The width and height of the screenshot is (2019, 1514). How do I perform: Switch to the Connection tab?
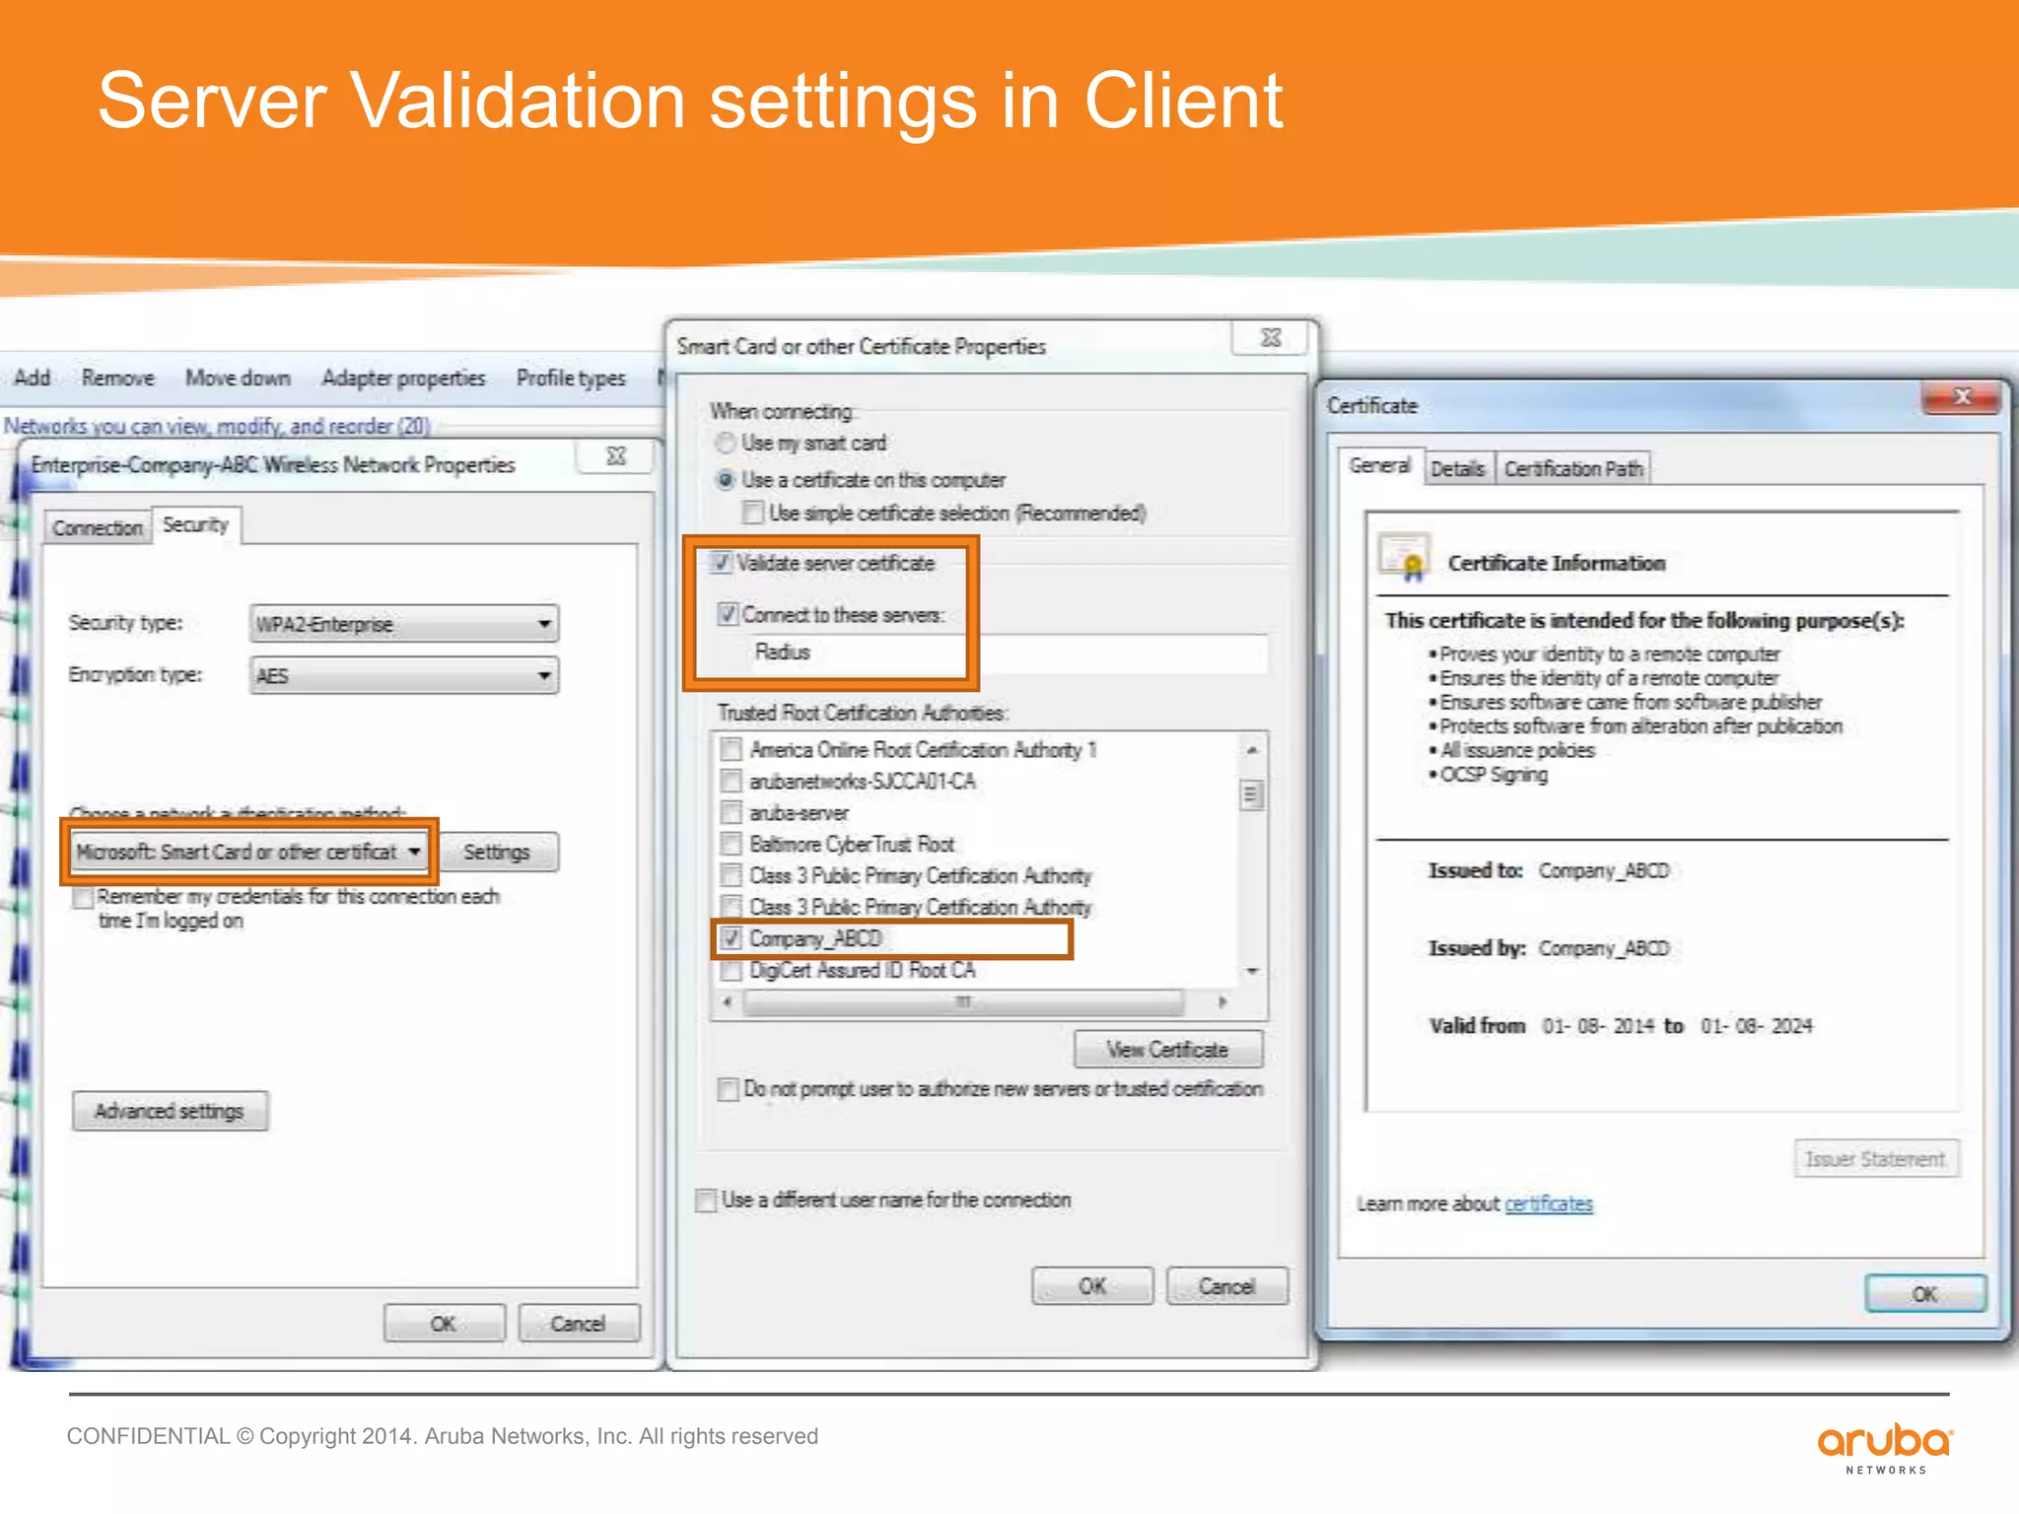pyautogui.click(x=98, y=527)
